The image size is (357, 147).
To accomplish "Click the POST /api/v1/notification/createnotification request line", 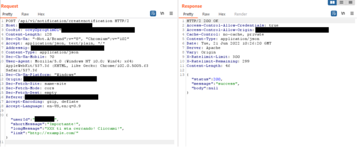I will click(67, 21).
